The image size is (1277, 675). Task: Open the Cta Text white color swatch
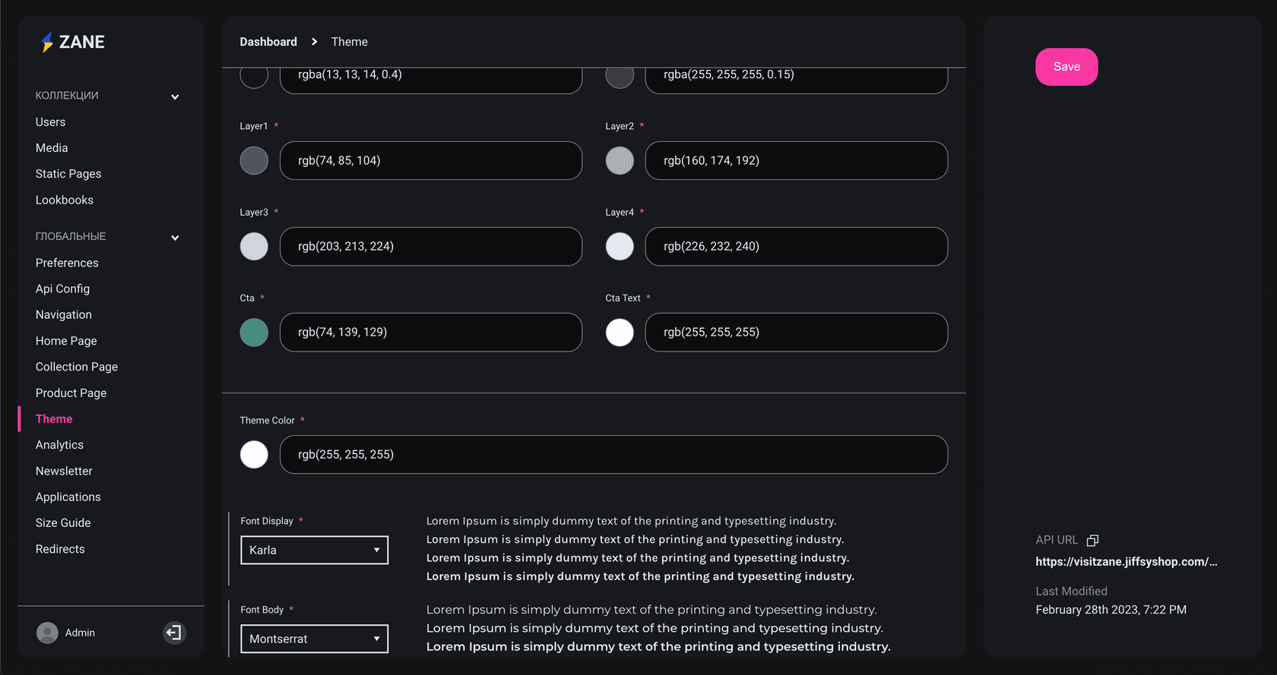tap(619, 332)
